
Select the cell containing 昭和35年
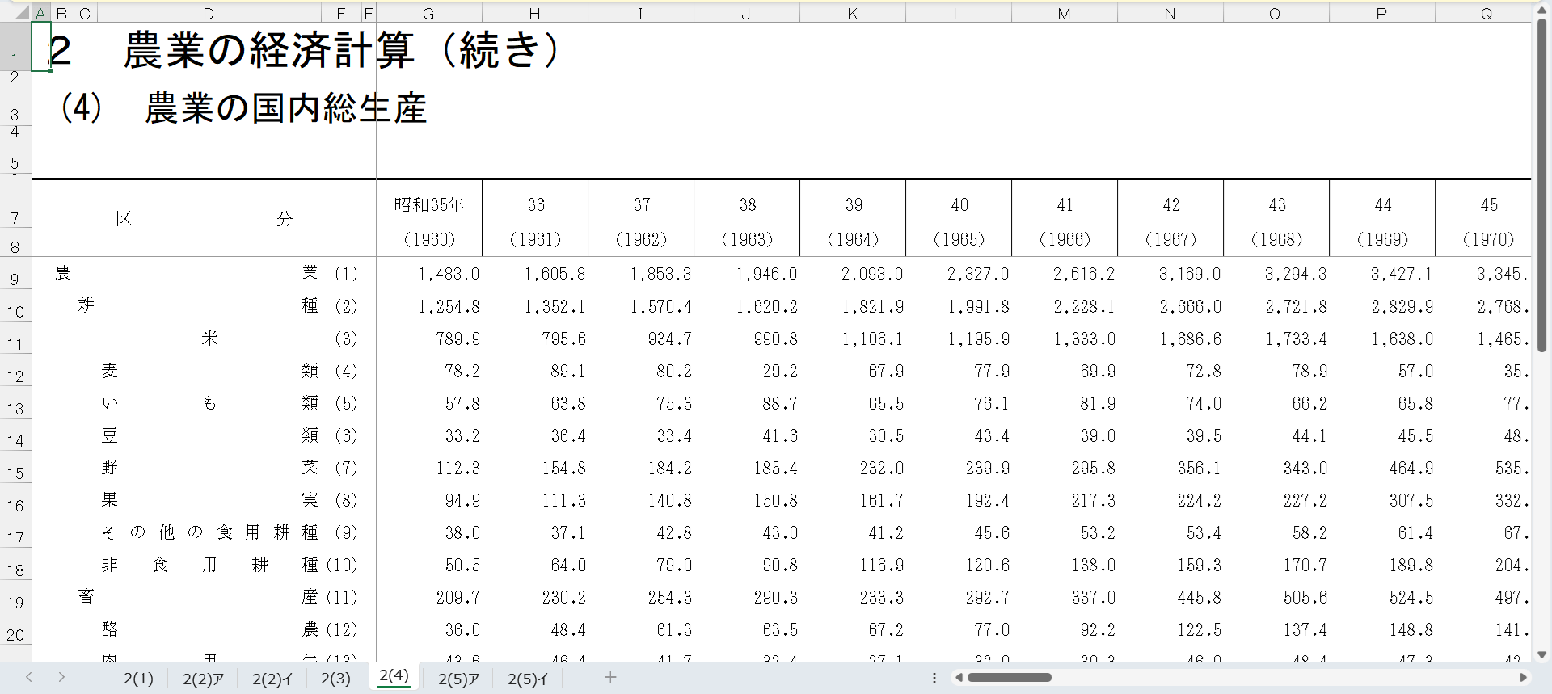tap(428, 205)
